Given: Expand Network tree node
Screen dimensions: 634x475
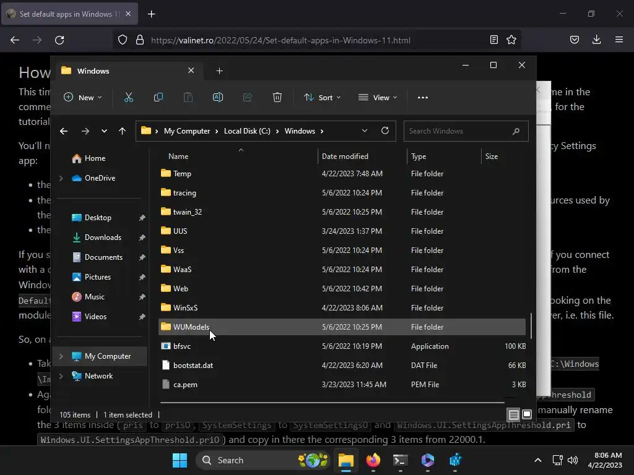Looking at the screenshot, I should tap(61, 375).
